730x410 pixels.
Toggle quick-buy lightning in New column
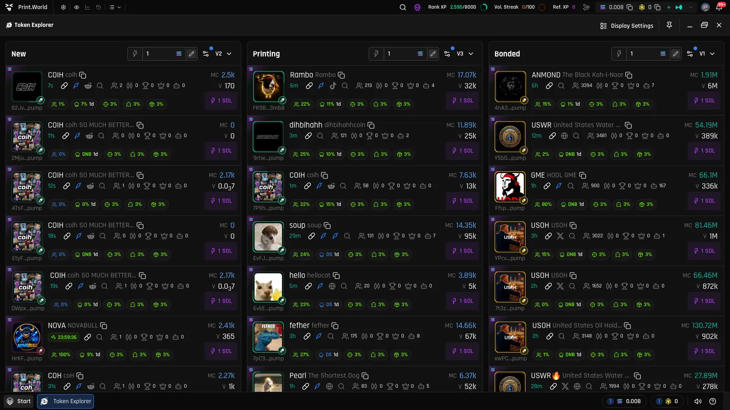(x=135, y=54)
